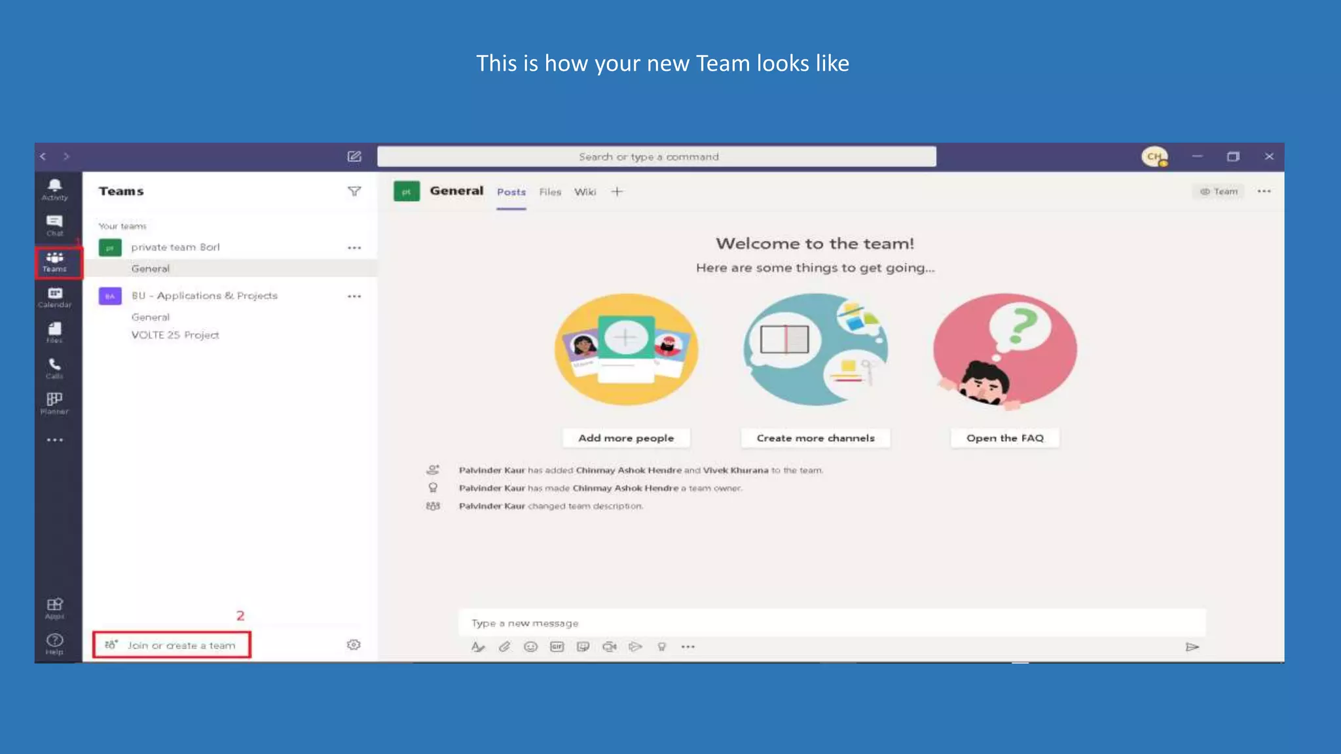Click the Add more people button
Image resolution: width=1341 pixels, height=754 pixels.
(x=625, y=438)
